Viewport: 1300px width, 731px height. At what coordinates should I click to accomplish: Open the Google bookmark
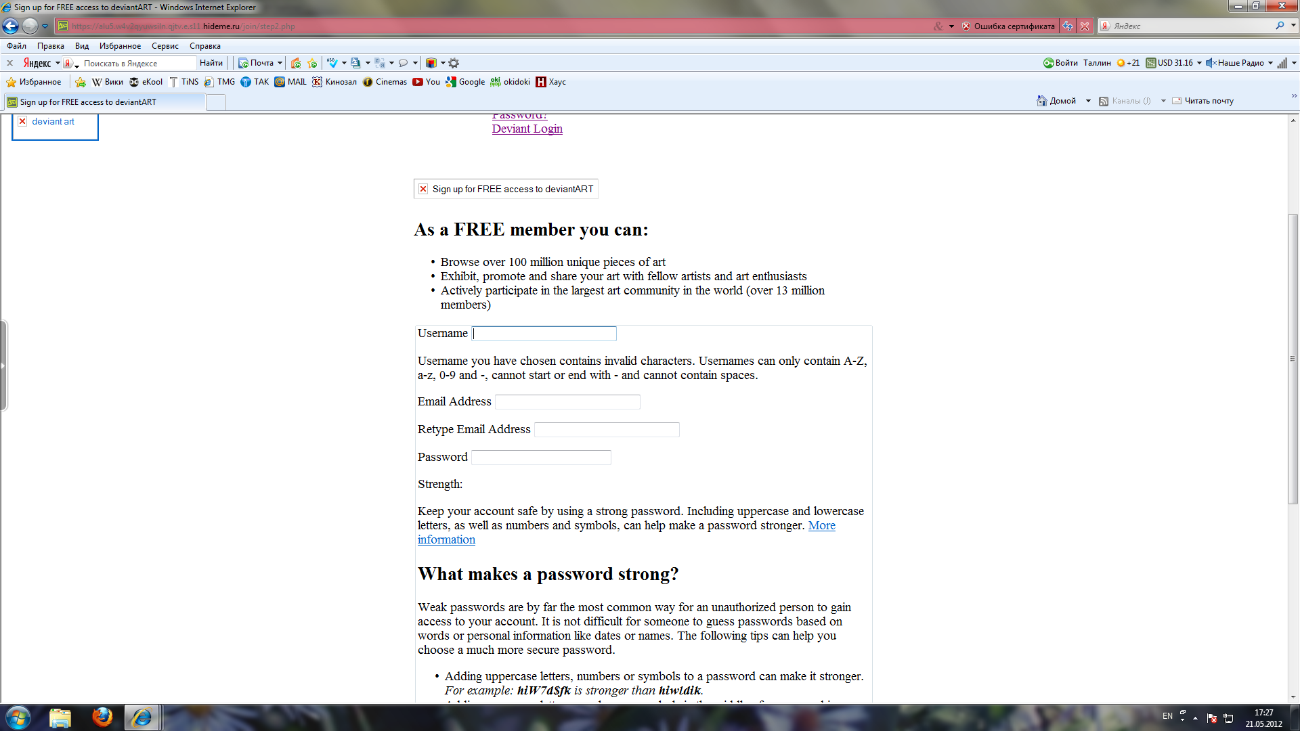tap(465, 82)
